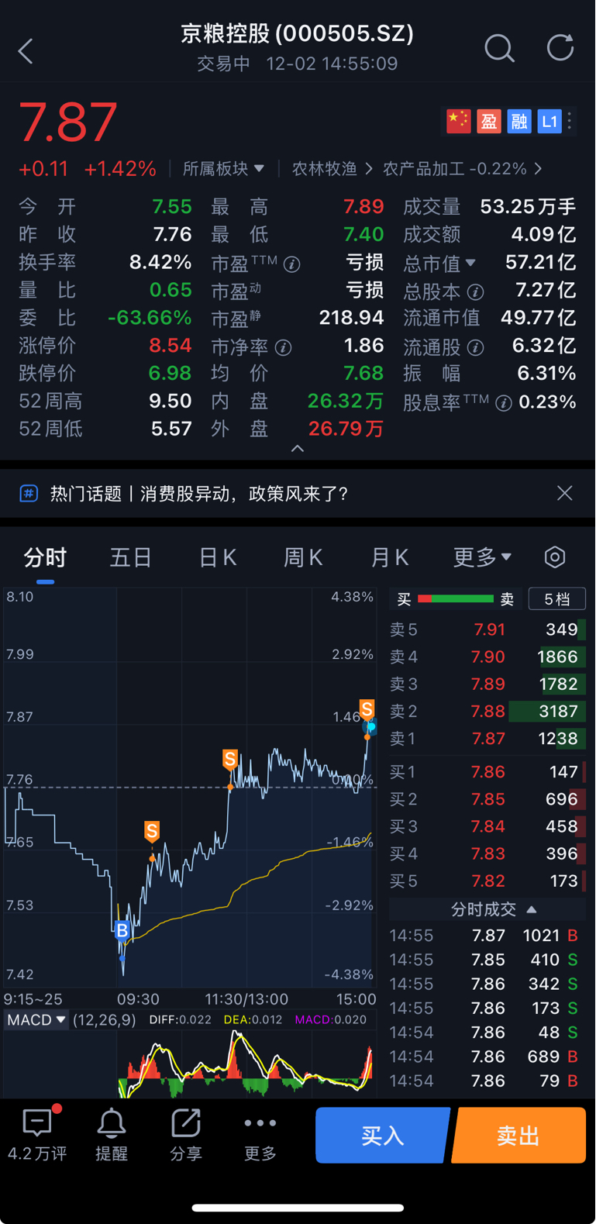Select the 买4 row at 7.83
The image size is (596, 1224).
[x=487, y=853]
